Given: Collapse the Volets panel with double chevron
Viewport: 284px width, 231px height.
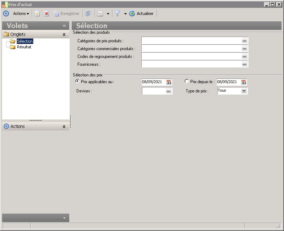Looking at the screenshot, I should [x=64, y=26].
